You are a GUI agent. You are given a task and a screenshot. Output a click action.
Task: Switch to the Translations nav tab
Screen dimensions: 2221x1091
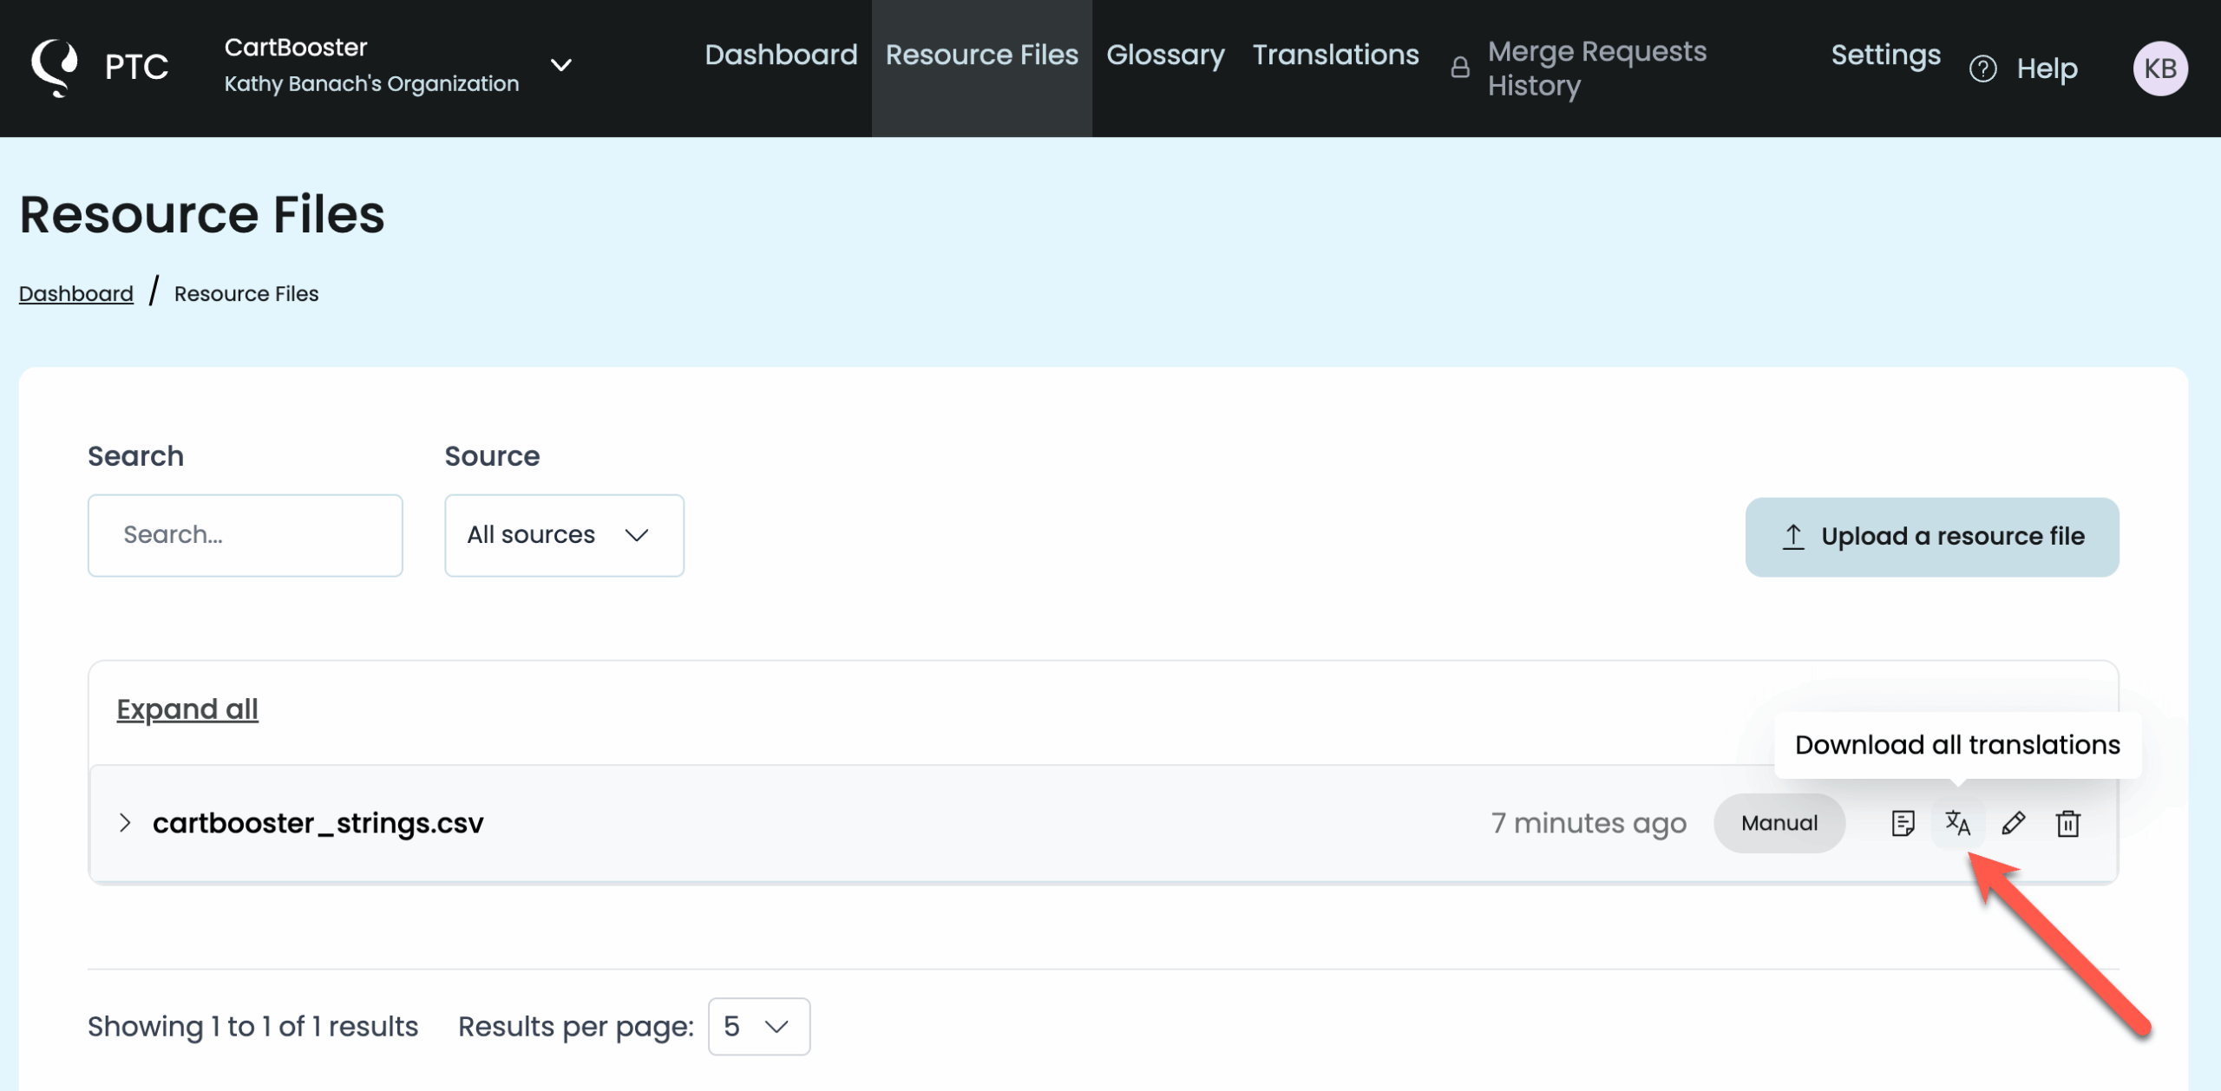(x=1335, y=55)
